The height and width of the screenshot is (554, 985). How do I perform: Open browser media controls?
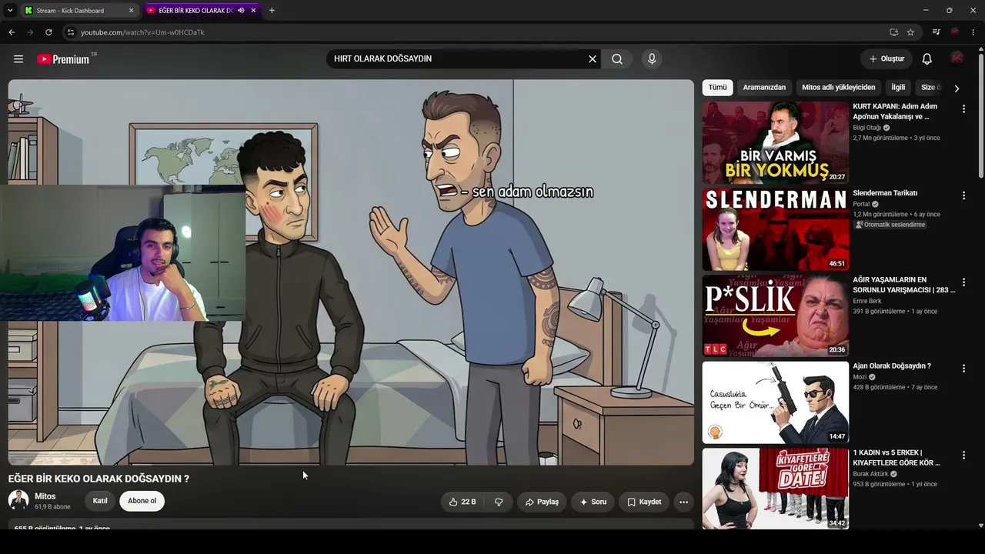point(936,32)
